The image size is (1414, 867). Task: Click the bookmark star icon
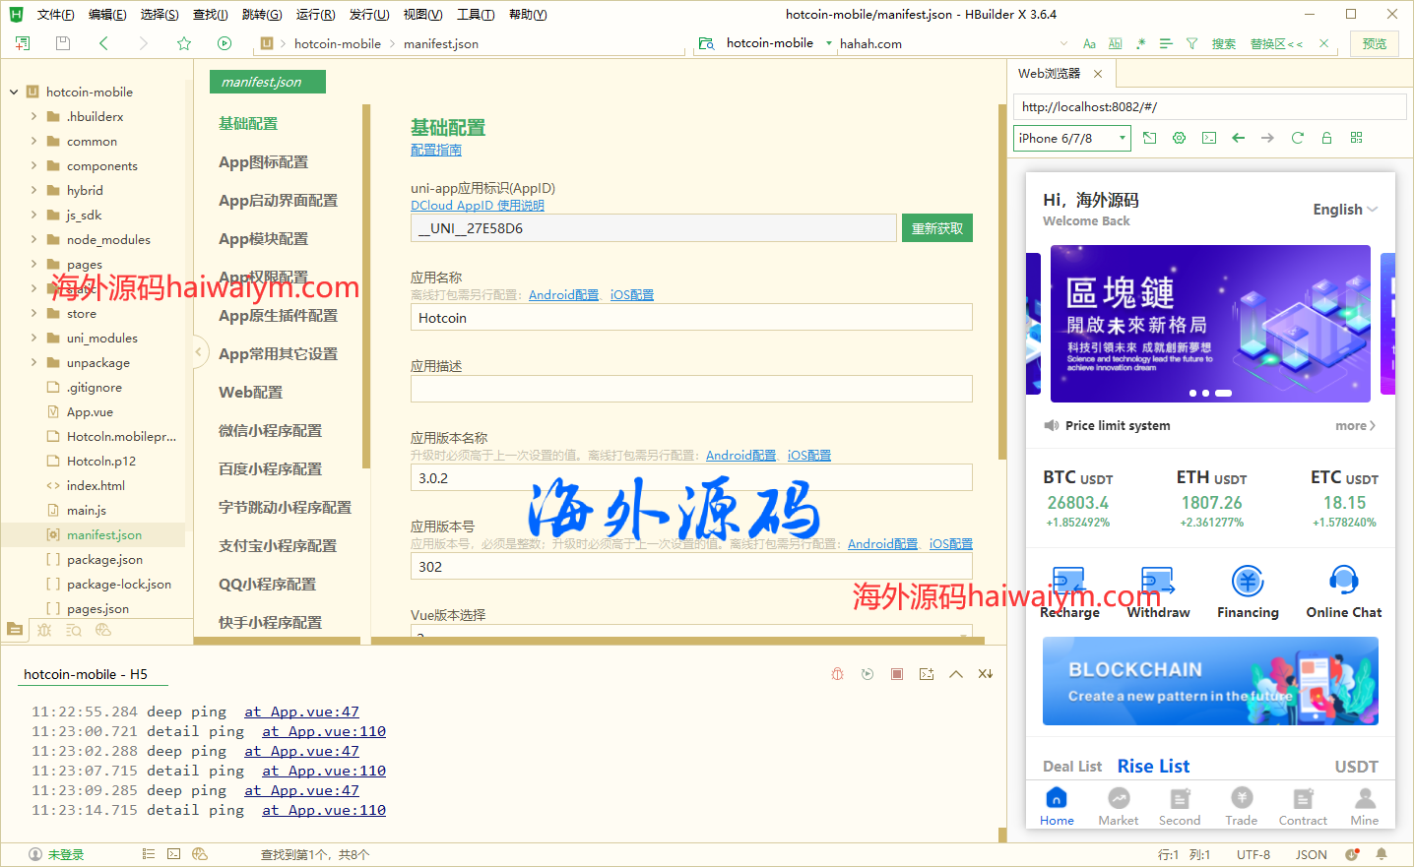tap(184, 43)
